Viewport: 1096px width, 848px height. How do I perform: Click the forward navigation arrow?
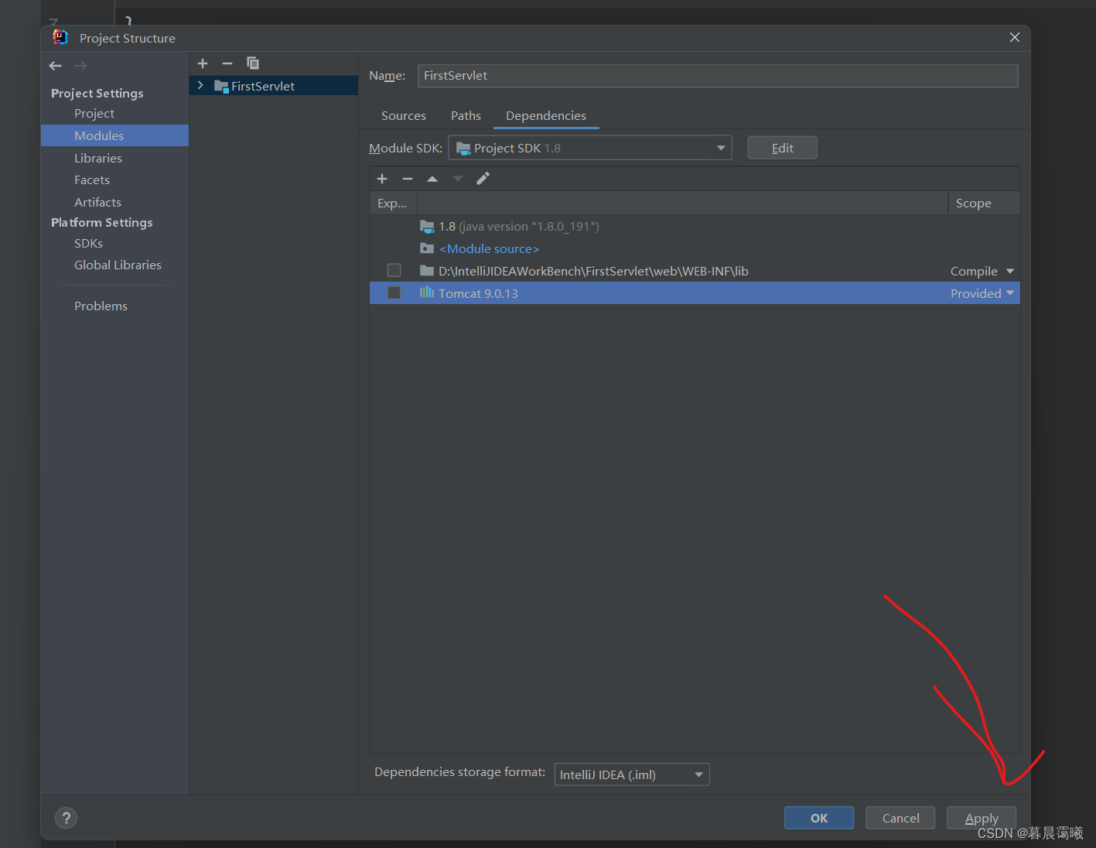81,66
